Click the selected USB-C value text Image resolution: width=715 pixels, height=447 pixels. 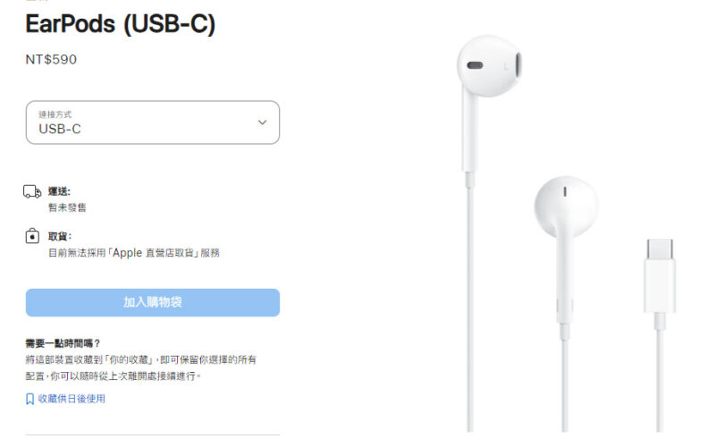(x=60, y=129)
